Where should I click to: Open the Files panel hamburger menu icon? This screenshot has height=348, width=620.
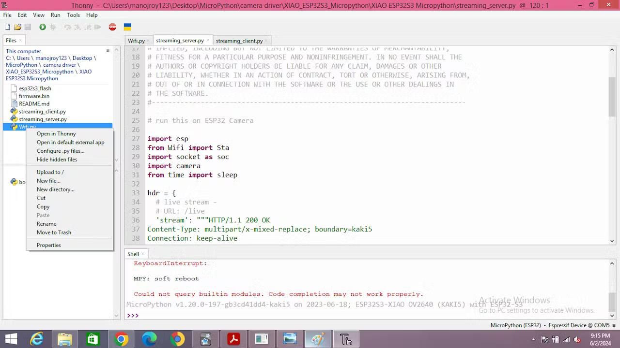point(108,50)
